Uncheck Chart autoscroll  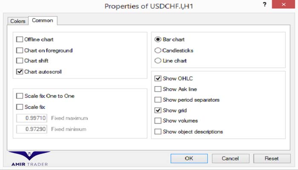click(20, 71)
